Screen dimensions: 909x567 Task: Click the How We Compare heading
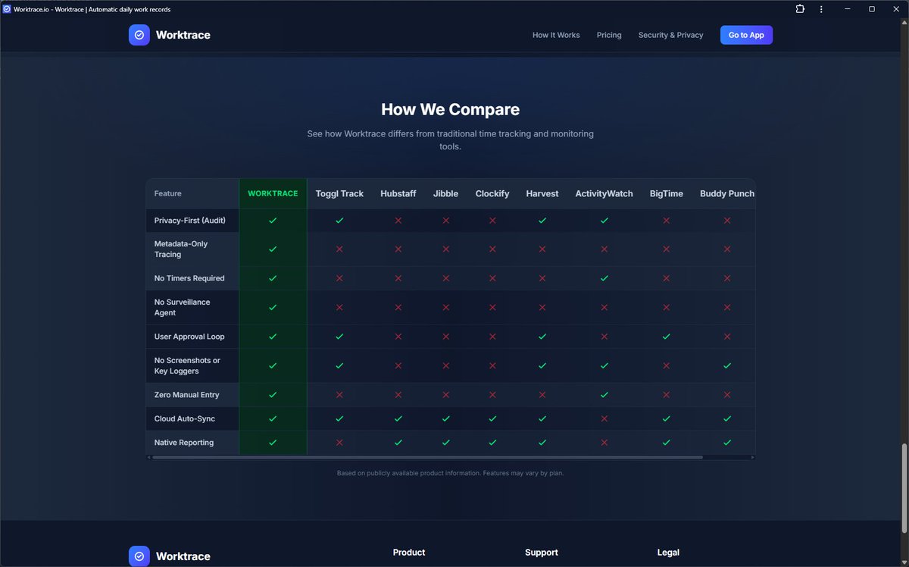(x=450, y=109)
